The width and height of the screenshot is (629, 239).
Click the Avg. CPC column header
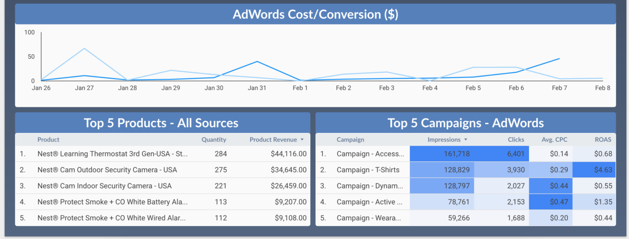[555, 139]
